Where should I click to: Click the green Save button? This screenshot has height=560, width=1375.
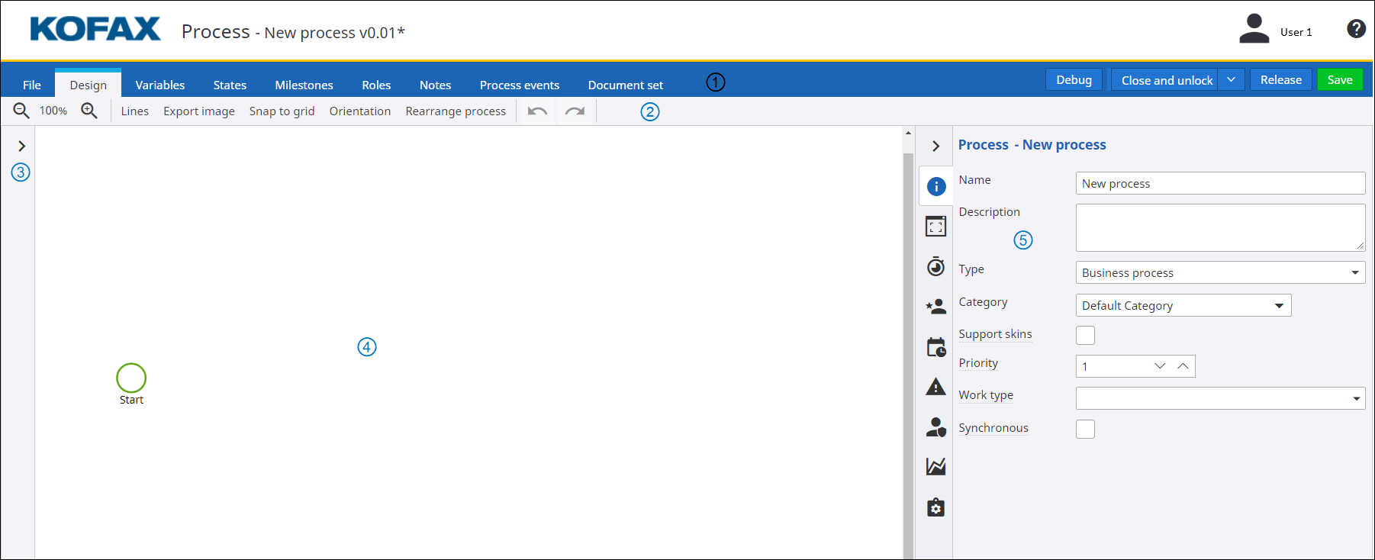tap(1339, 80)
